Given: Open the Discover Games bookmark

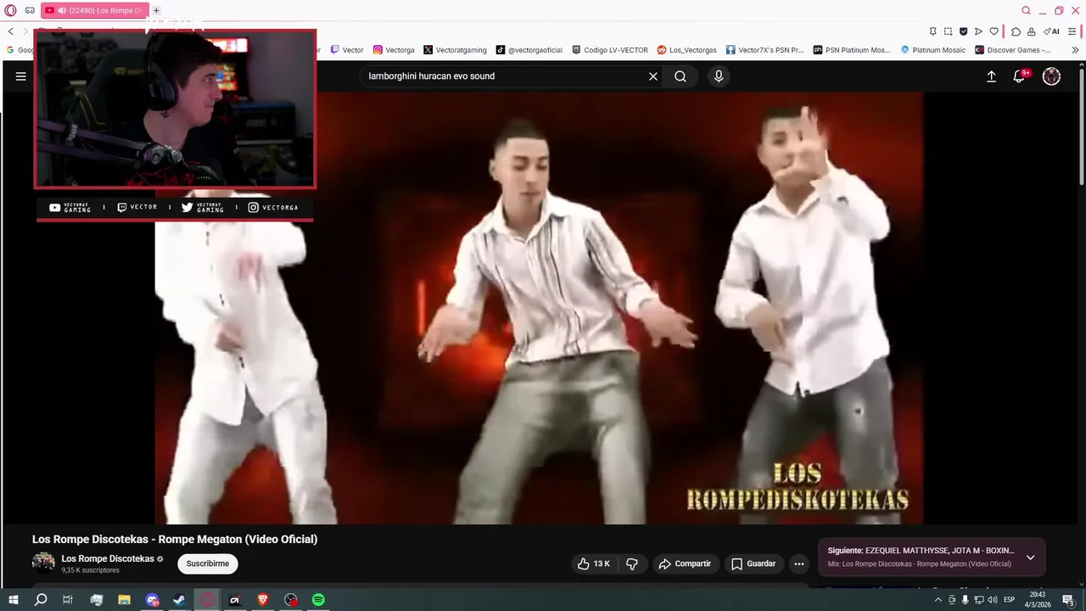Looking at the screenshot, I should [1013, 50].
